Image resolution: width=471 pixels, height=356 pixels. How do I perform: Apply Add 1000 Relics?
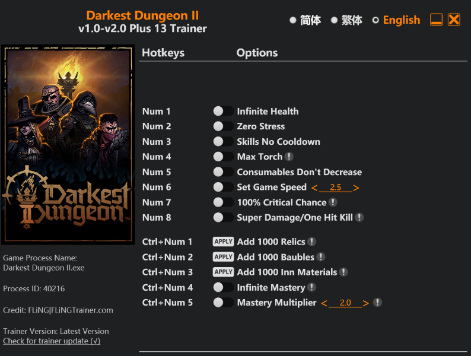223,241
